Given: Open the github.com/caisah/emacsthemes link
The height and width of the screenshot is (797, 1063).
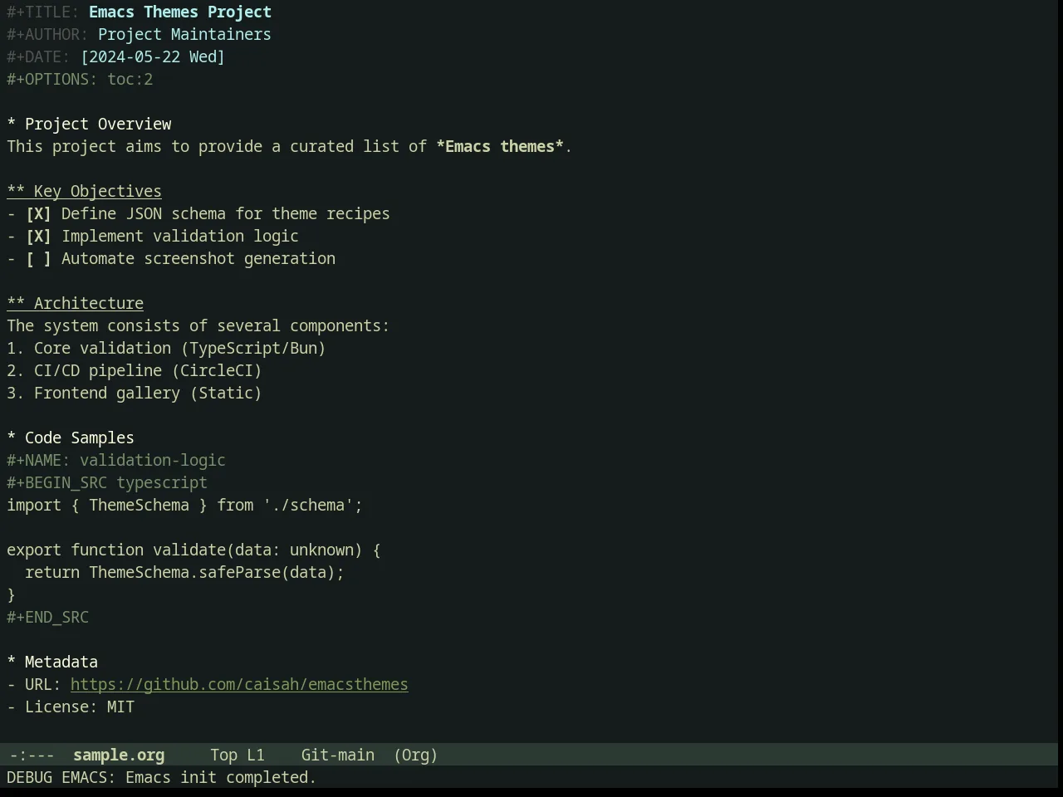Looking at the screenshot, I should tap(239, 685).
